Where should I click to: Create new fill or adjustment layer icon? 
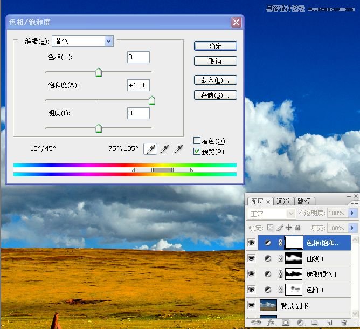(300, 323)
